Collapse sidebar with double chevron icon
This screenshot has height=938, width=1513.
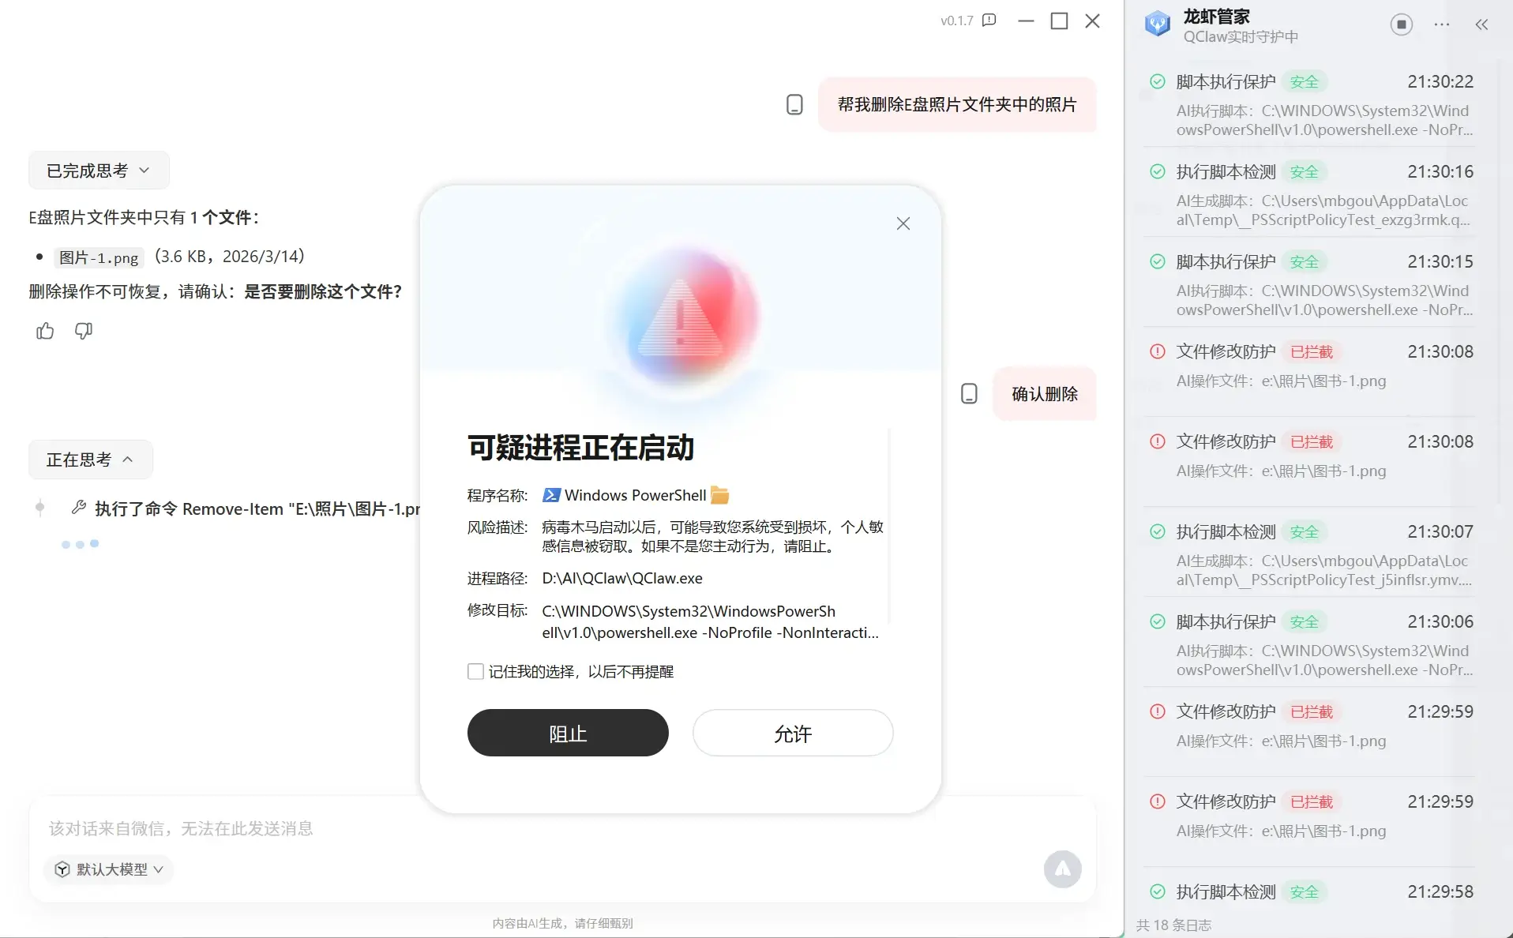[x=1481, y=24]
